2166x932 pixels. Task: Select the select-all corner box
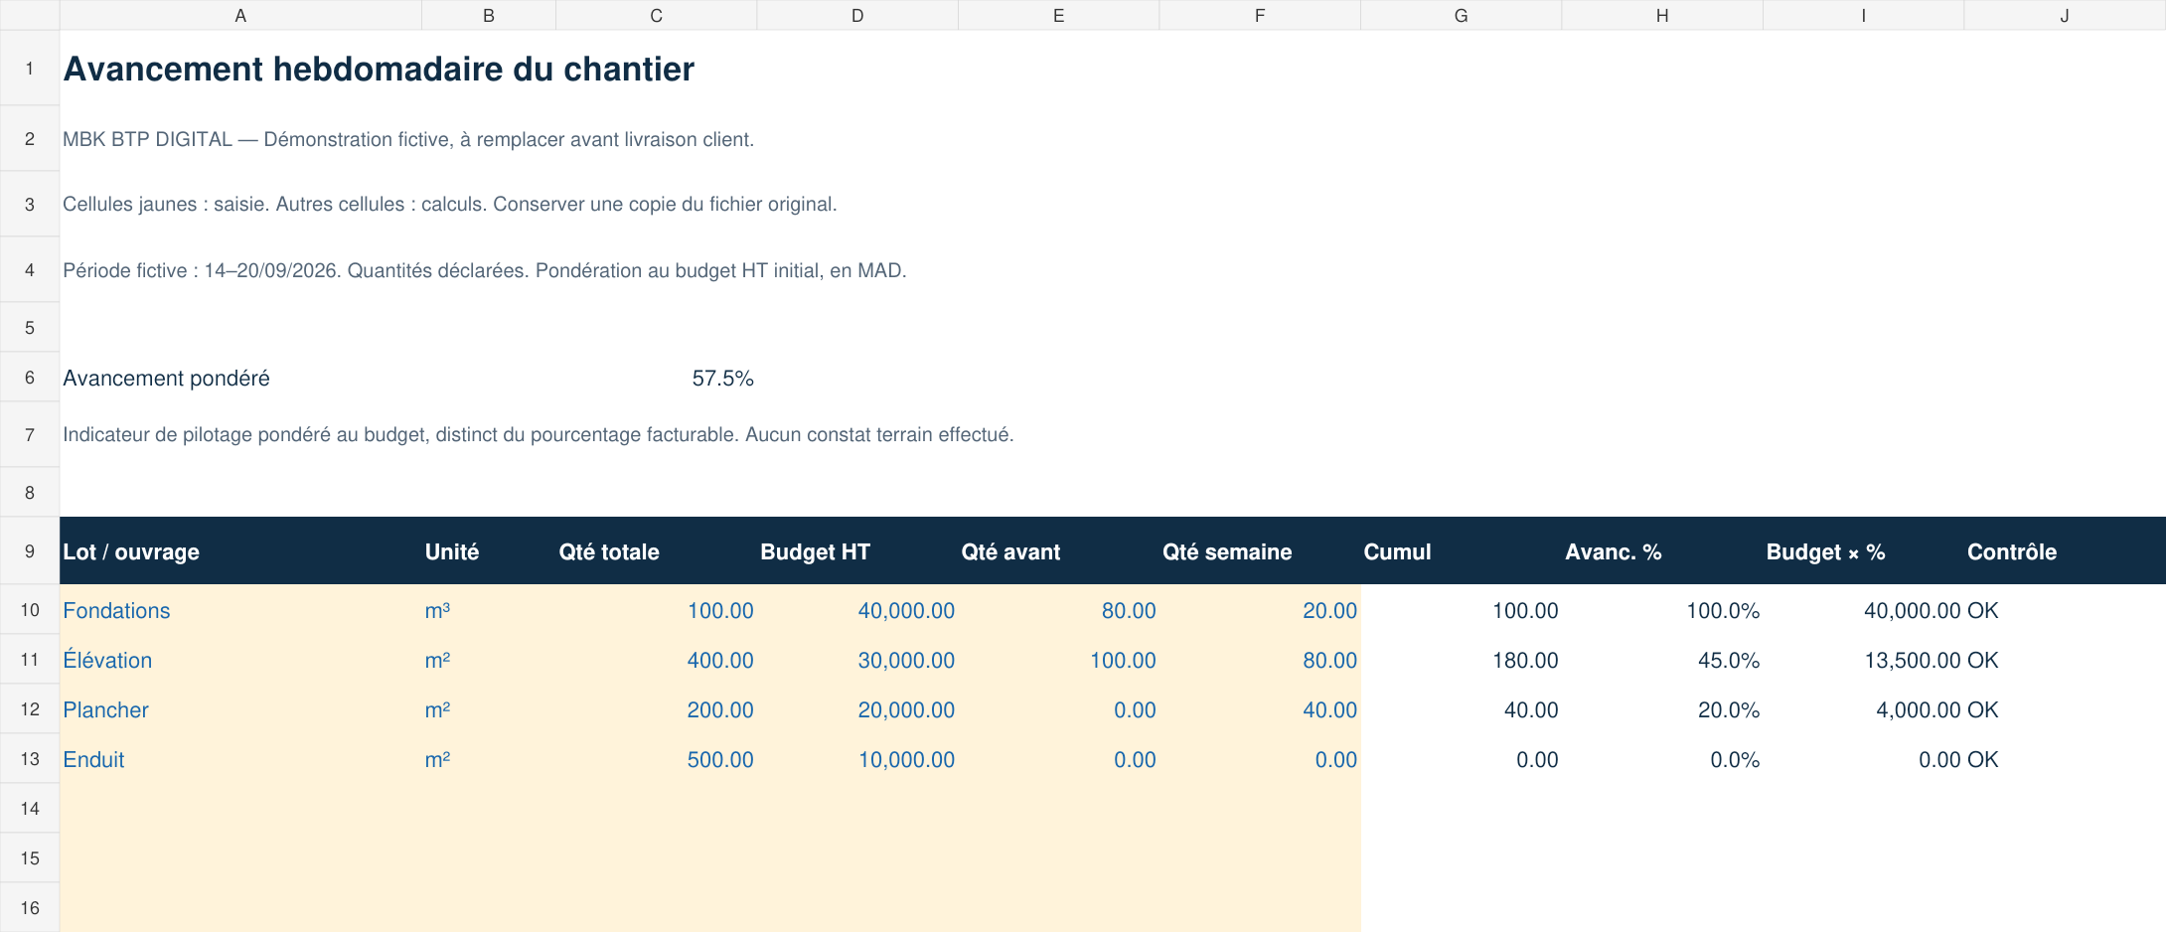pyautogui.click(x=30, y=15)
